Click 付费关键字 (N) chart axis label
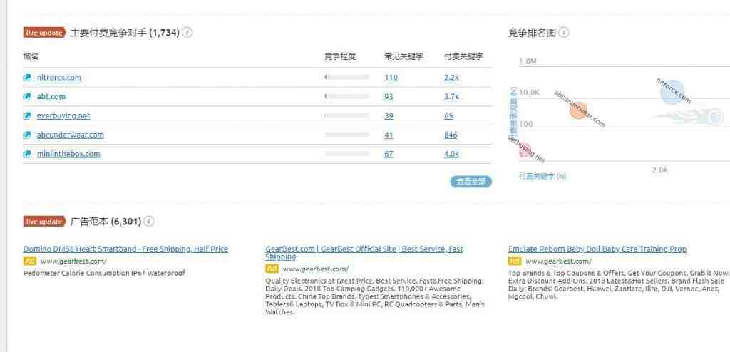 543,177
